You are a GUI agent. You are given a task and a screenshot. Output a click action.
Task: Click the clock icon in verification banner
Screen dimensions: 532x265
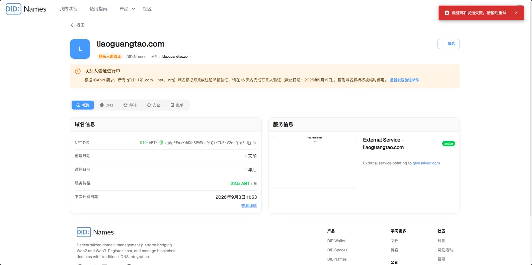tap(78, 71)
